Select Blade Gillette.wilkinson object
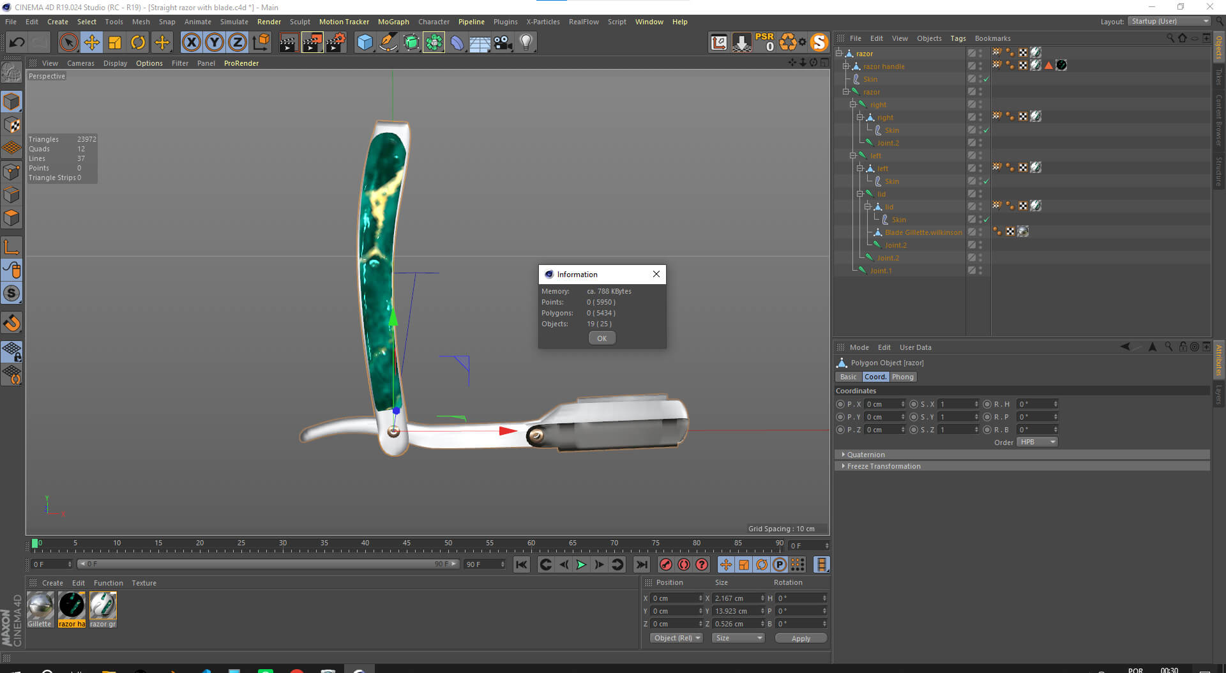 click(923, 232)
